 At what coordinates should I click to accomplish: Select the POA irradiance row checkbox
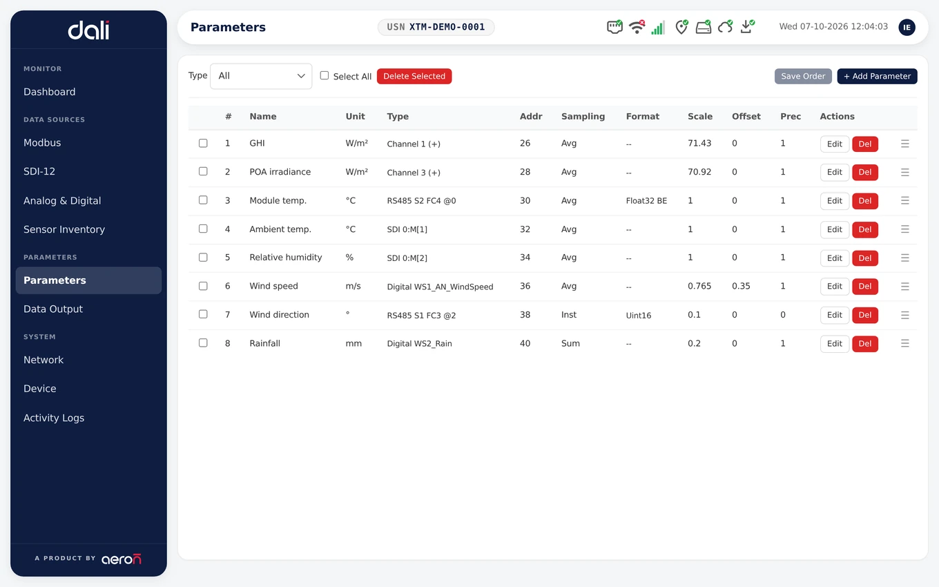tap(203, 171)
